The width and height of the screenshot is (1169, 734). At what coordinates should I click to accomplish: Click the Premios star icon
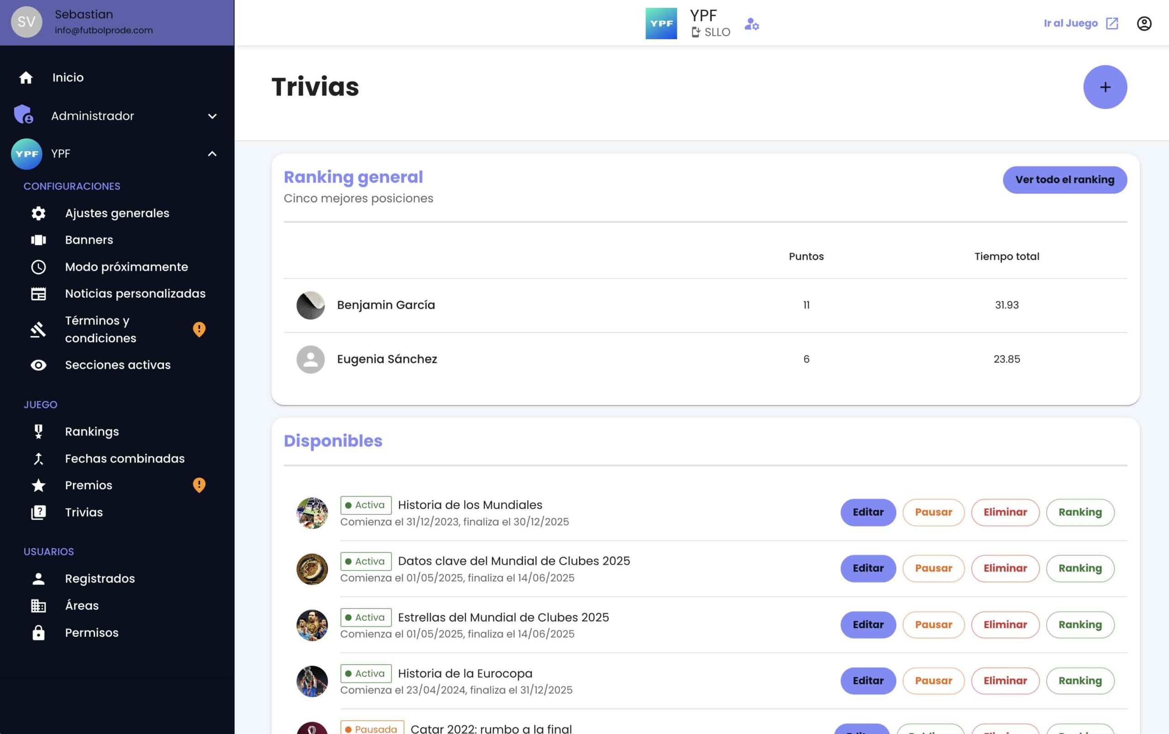click(38, 486)
